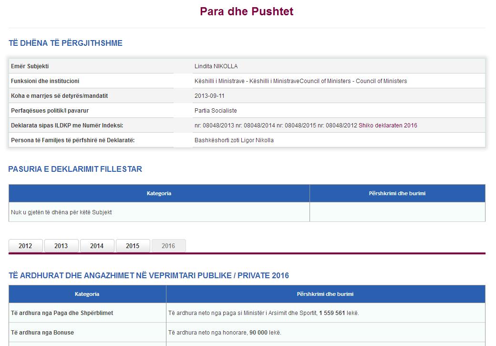496x346 pixels.
Task: Click 'Përshkrim dhe burimi' header in income table
Action: 325,294
